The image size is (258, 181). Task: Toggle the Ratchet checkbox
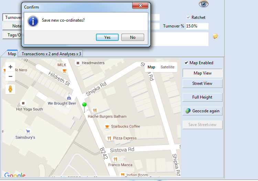point(188,18)
